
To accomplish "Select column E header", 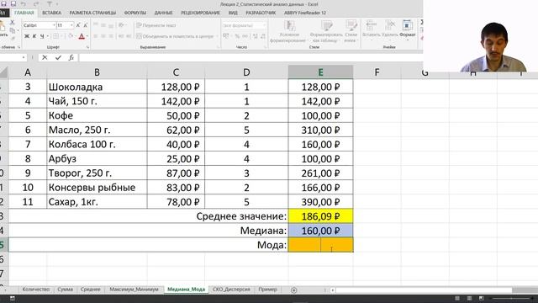I will coord(320,72).
